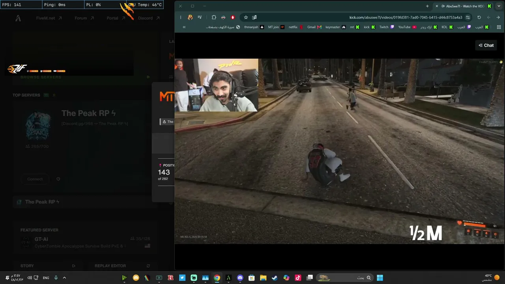Click the streamer webcam overlay in the video
Screen dimensions: 505x284
point(217,85)
